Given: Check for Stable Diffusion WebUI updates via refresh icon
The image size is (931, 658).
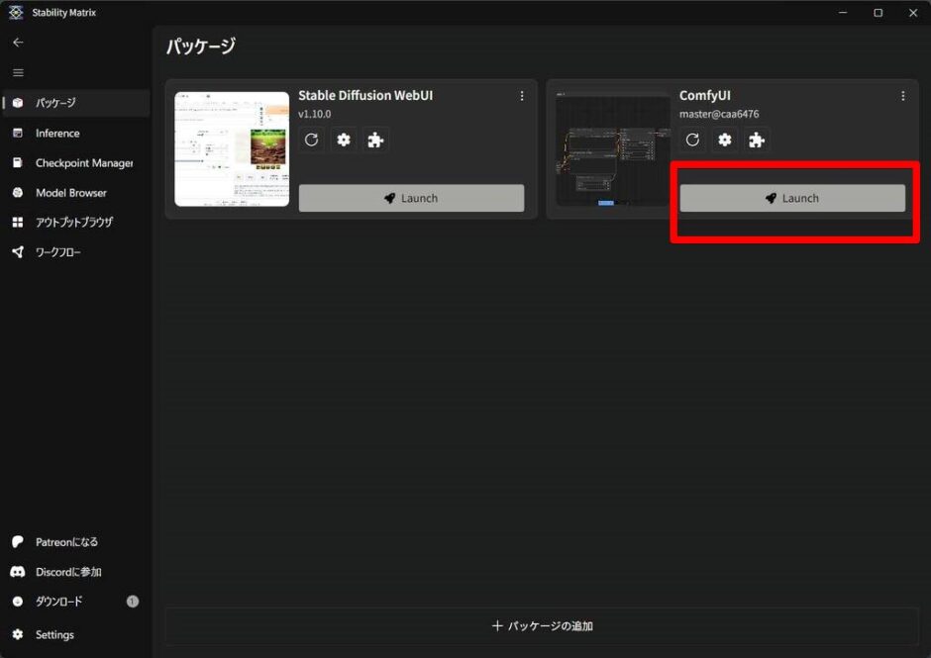Looking at the screenshot, I should tap(311, 140).
